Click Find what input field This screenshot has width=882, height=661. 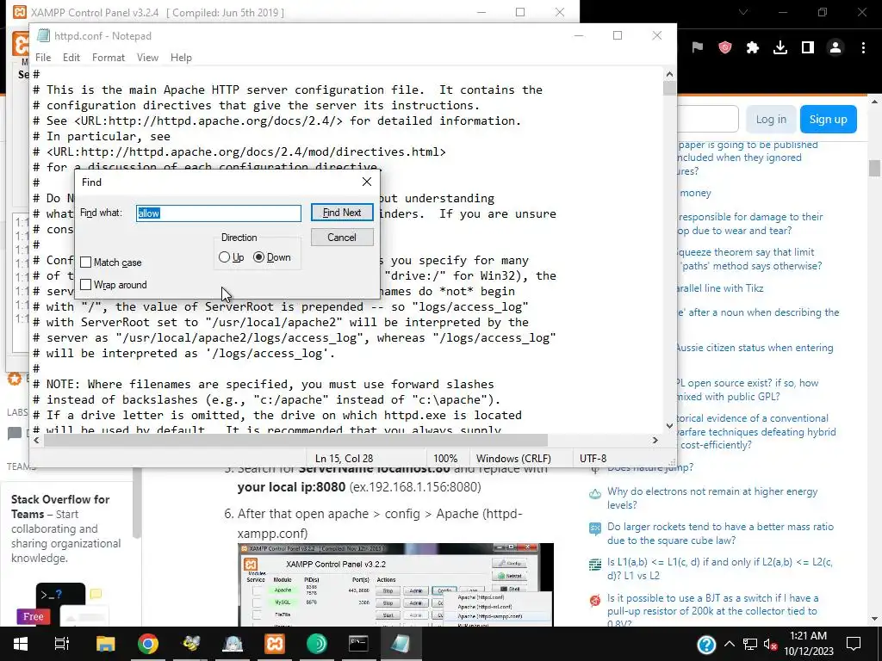tap(219, 213)
